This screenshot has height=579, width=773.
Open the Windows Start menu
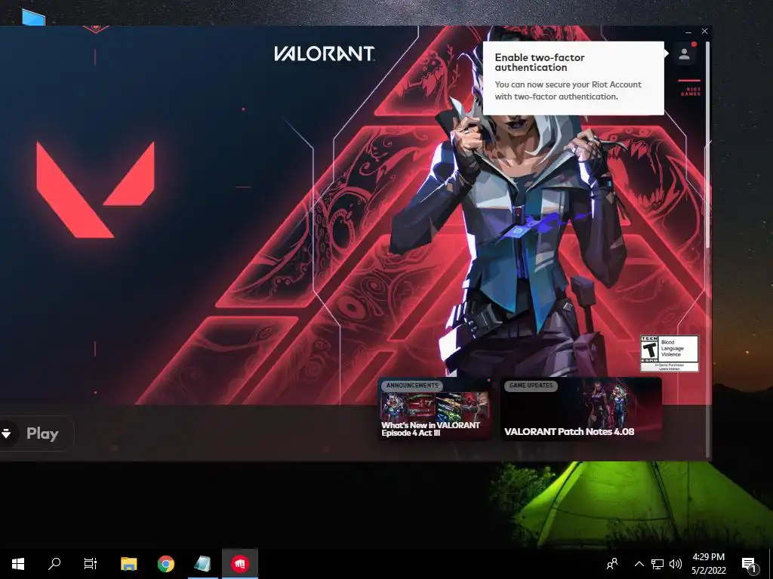pos(18,564)
